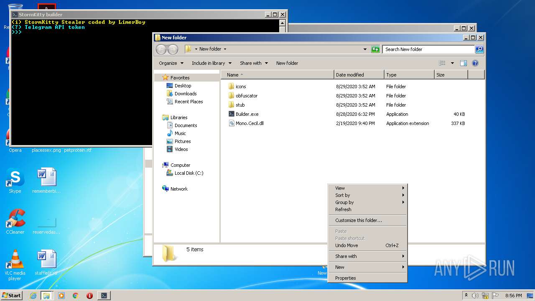
Task: Expand the New folder breadcrumb arrow
Action: [225, 49]
